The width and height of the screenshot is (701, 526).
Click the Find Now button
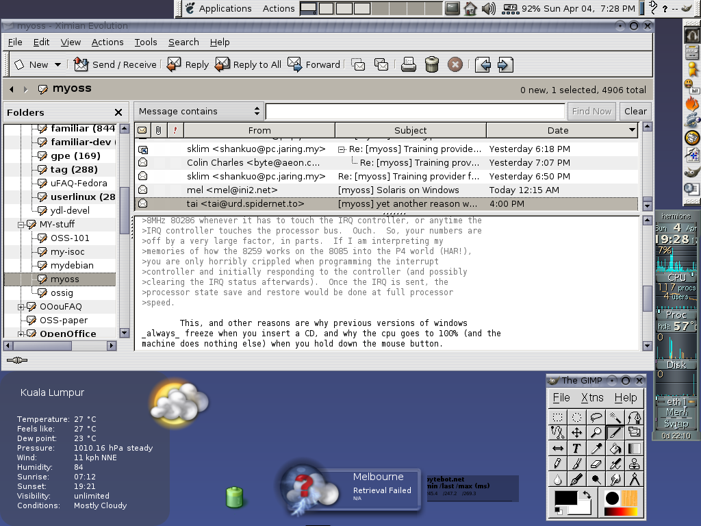(591, 111)
